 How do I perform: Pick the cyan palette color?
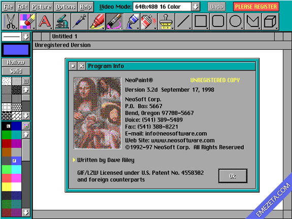pyautogui.click(x=16, y=169)
